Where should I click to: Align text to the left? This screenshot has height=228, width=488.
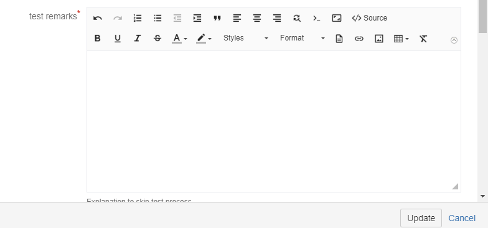pyautogui.click(x=237, y=18)
